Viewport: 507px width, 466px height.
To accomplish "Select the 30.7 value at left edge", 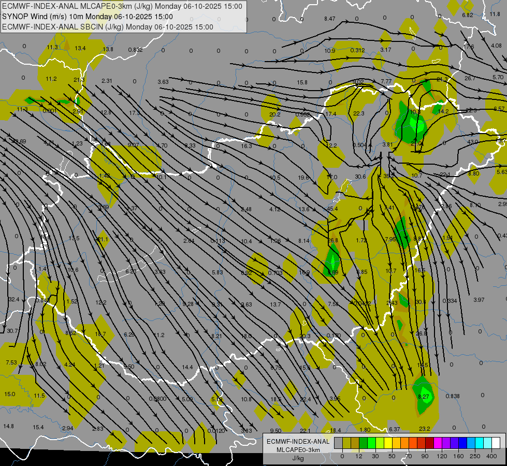I will click(x=12, y=331).
